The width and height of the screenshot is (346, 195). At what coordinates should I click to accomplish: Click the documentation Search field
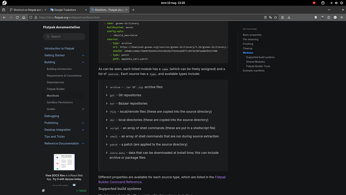pyautogui.click(x=64, y=37)
